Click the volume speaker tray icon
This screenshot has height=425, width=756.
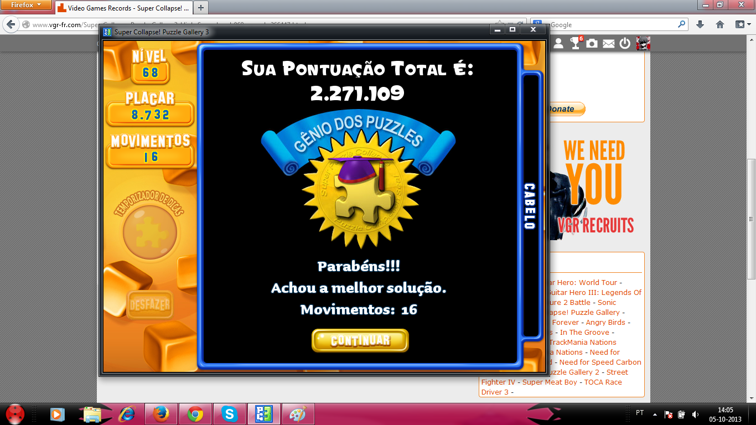695,414
